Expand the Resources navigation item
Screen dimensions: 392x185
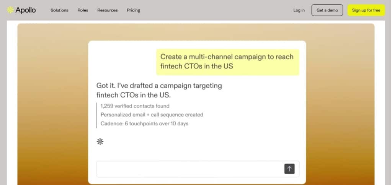pyautogui.click(x=107, y=10)
